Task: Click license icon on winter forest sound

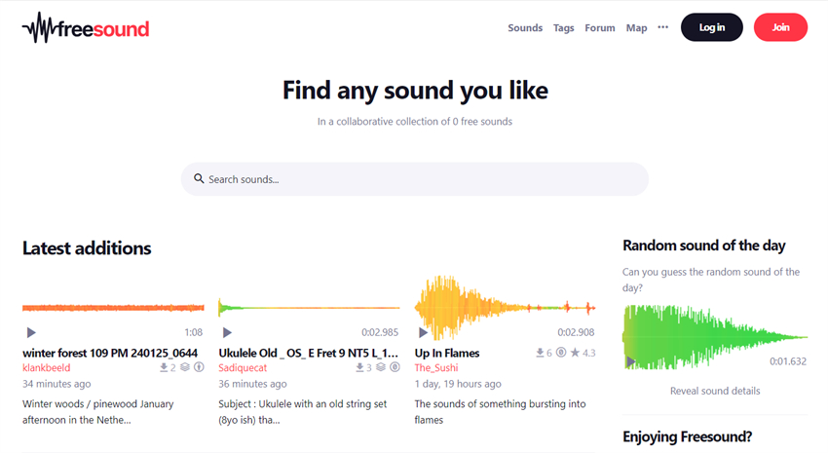Action: 199,367
